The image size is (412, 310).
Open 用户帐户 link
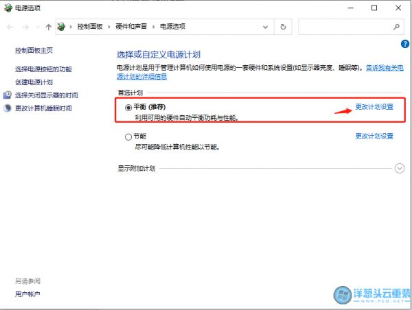tap(27, 294)
